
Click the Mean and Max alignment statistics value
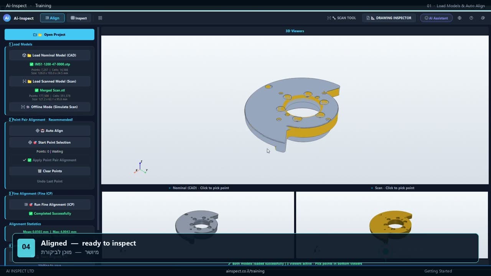point(49,232)
